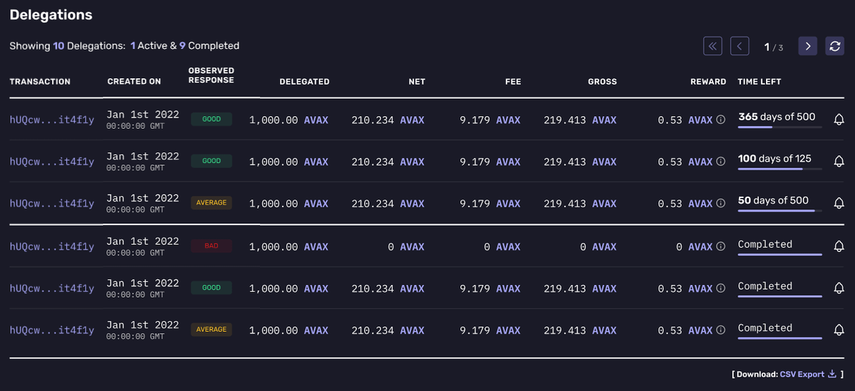Viewport: 855px width, 391px height.
Task: Go to the next page of delegations
Action: coord(807,46)
